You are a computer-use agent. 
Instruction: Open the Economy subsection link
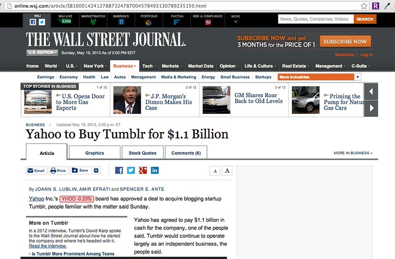pyautogui.click(x=69, y=77)
